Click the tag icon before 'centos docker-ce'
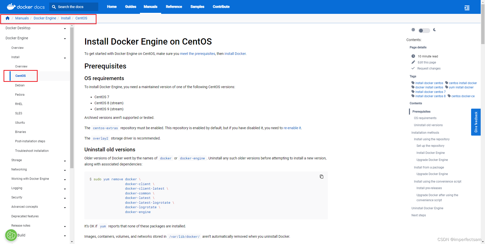This screenshot has height=244, width=485. pyautogui.click(x=449, y=96)
